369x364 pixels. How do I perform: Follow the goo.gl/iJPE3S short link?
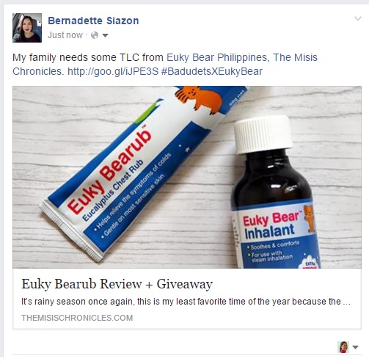(113, 71)
